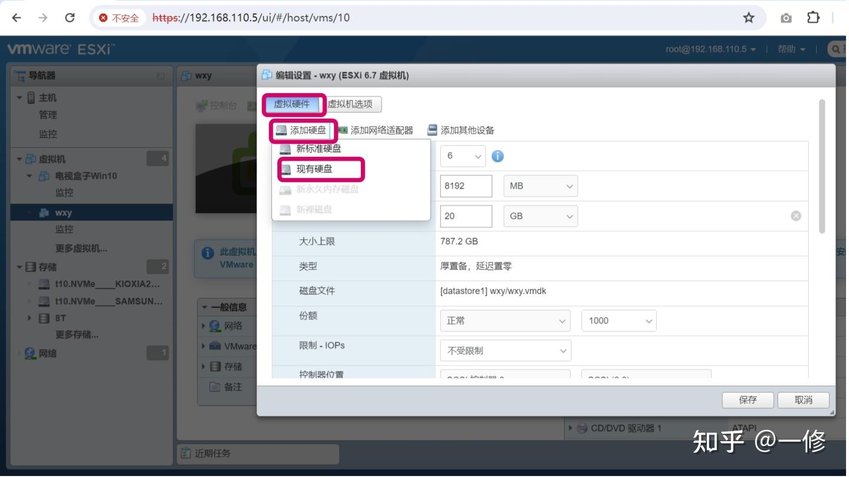The image size is (849, 477).
Task: Open browser extensions puzzle icon
Action: [x=813, y=18]
